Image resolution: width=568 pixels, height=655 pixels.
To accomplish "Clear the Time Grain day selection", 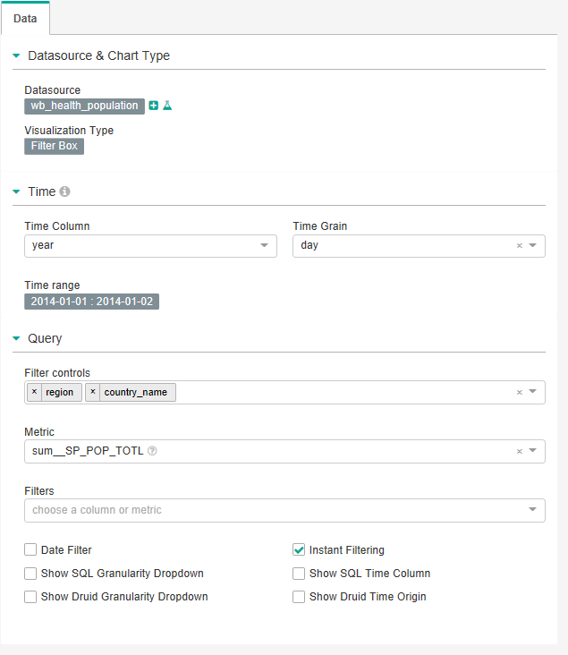I will point(519,245).
